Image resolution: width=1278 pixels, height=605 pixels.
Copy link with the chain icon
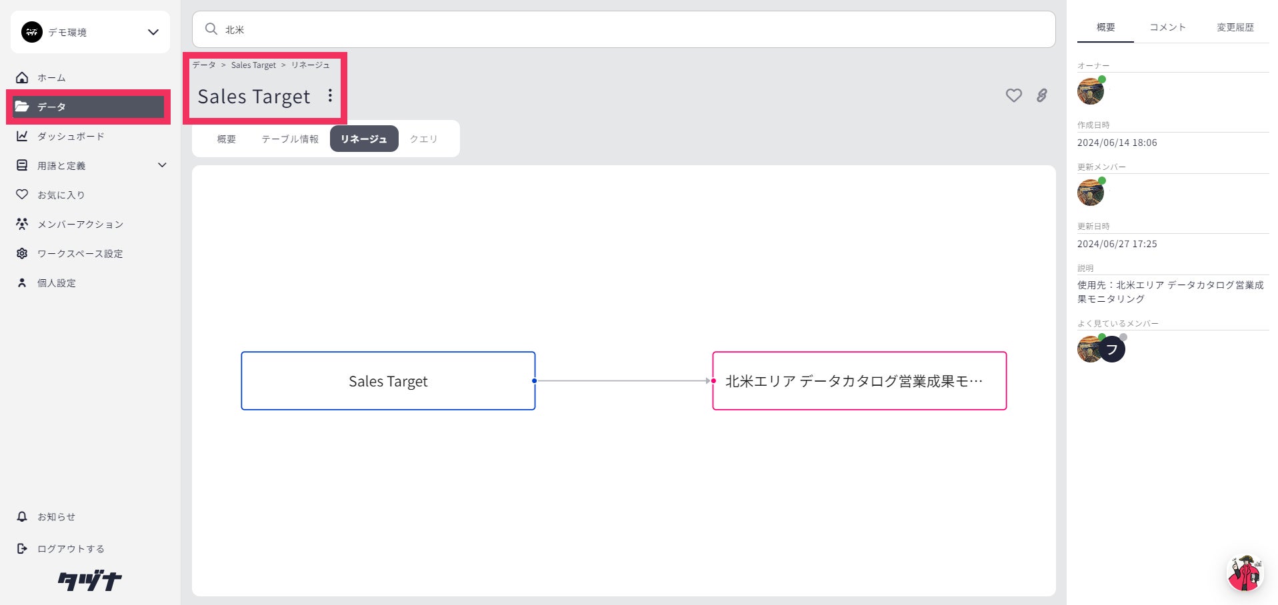pos(1041,96)
